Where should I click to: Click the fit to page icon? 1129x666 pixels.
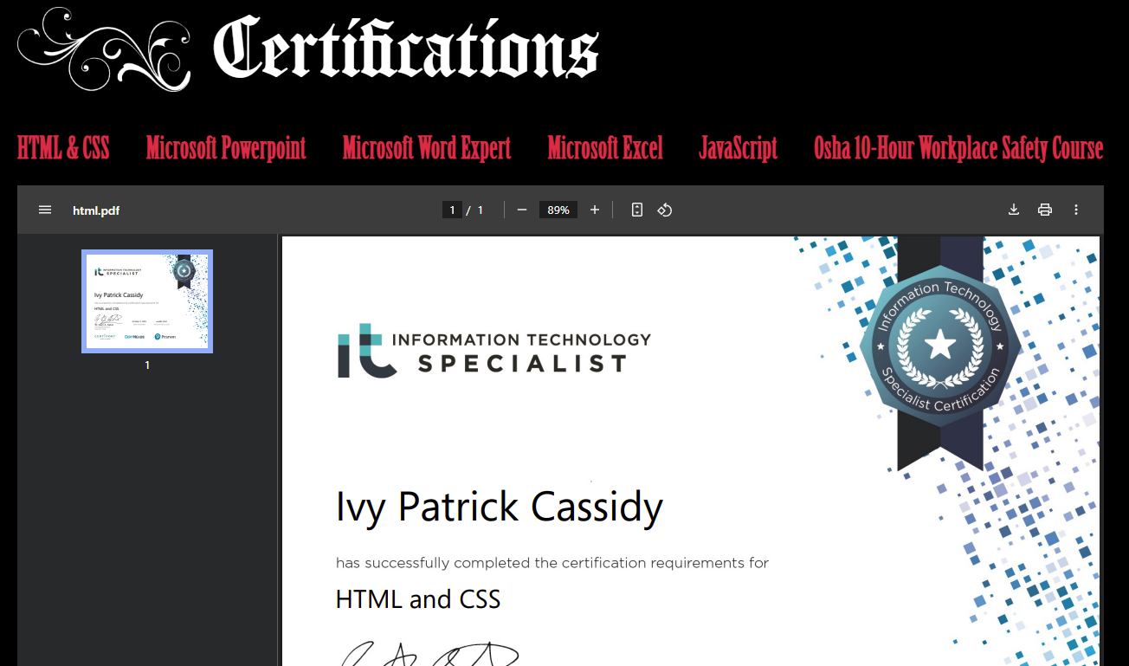point(637,210)
